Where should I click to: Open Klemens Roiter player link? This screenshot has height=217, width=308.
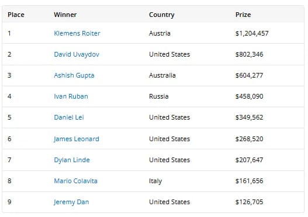click(x=77, y=33)
